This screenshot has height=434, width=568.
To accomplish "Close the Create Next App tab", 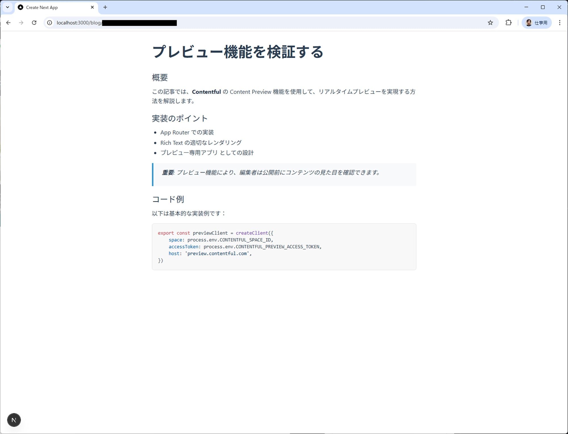I will click(x=92, y=7).
